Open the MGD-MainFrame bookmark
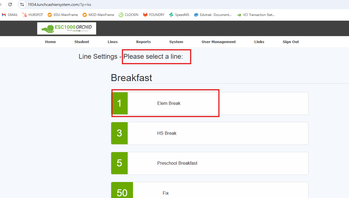Viewport: 349px width, 198px height. [98, 15]
